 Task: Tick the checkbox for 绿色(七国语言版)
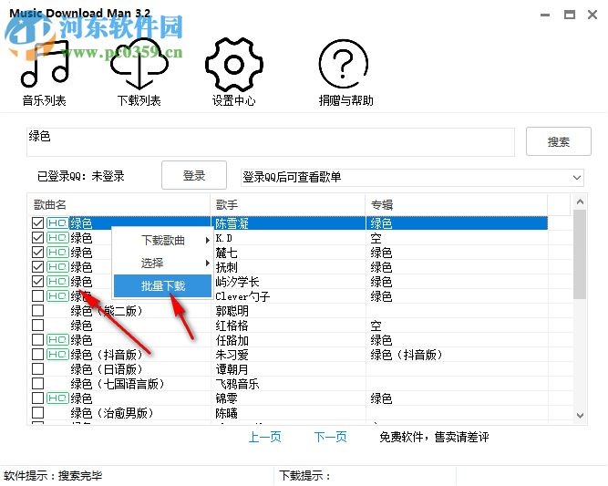37,384
